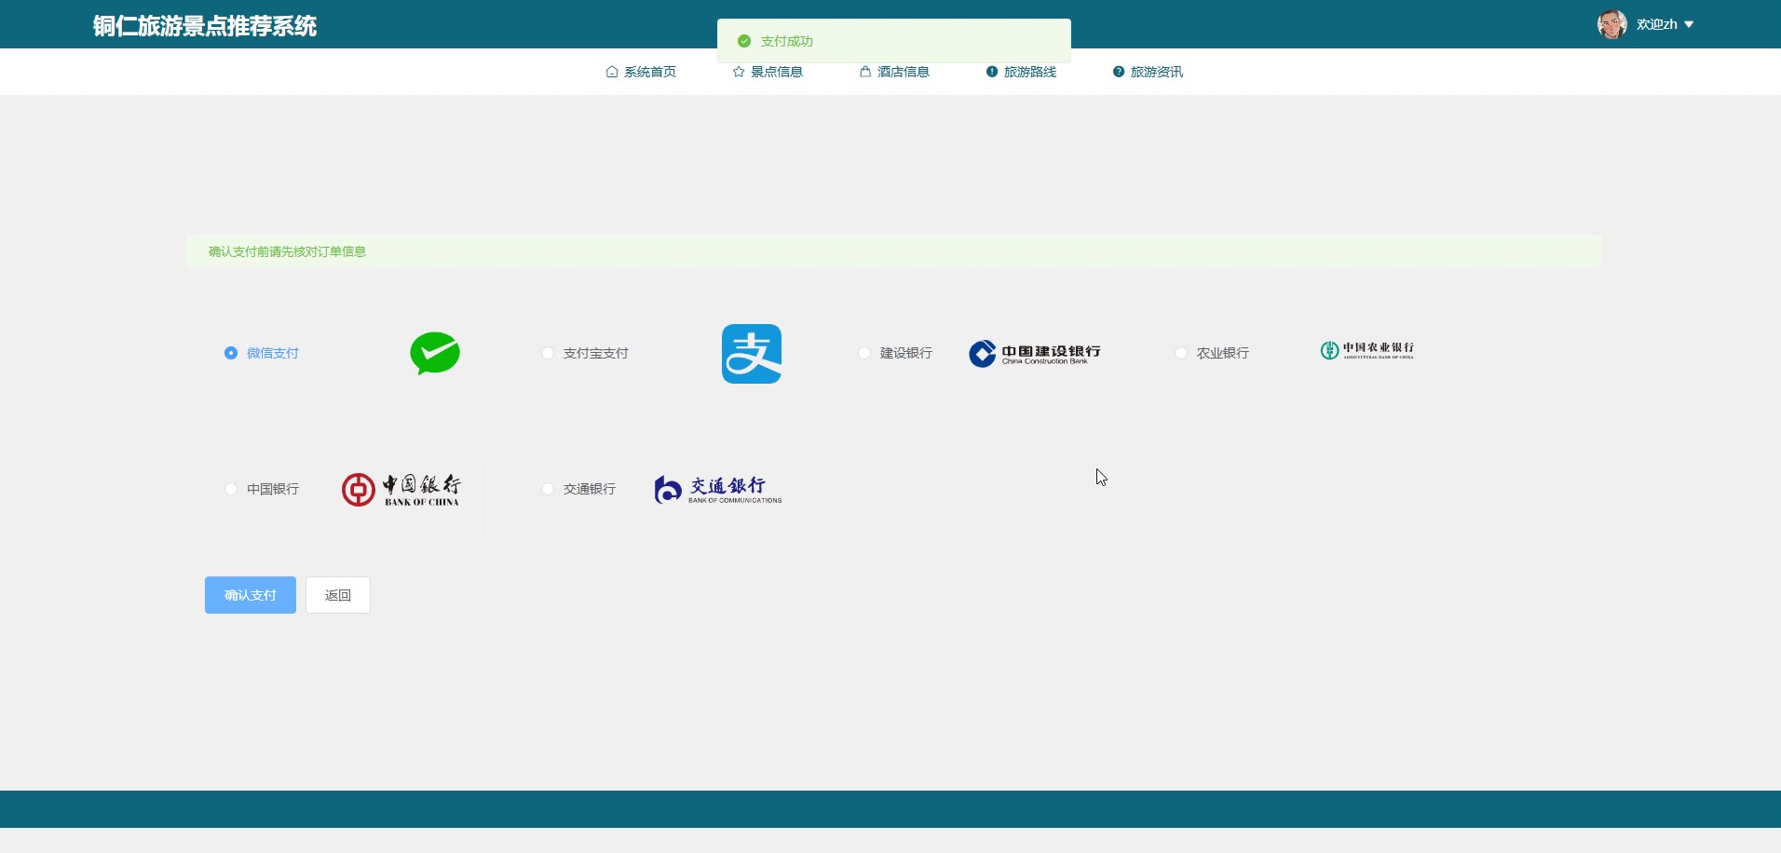Click the Alipay blue logo

click(752, 354)
